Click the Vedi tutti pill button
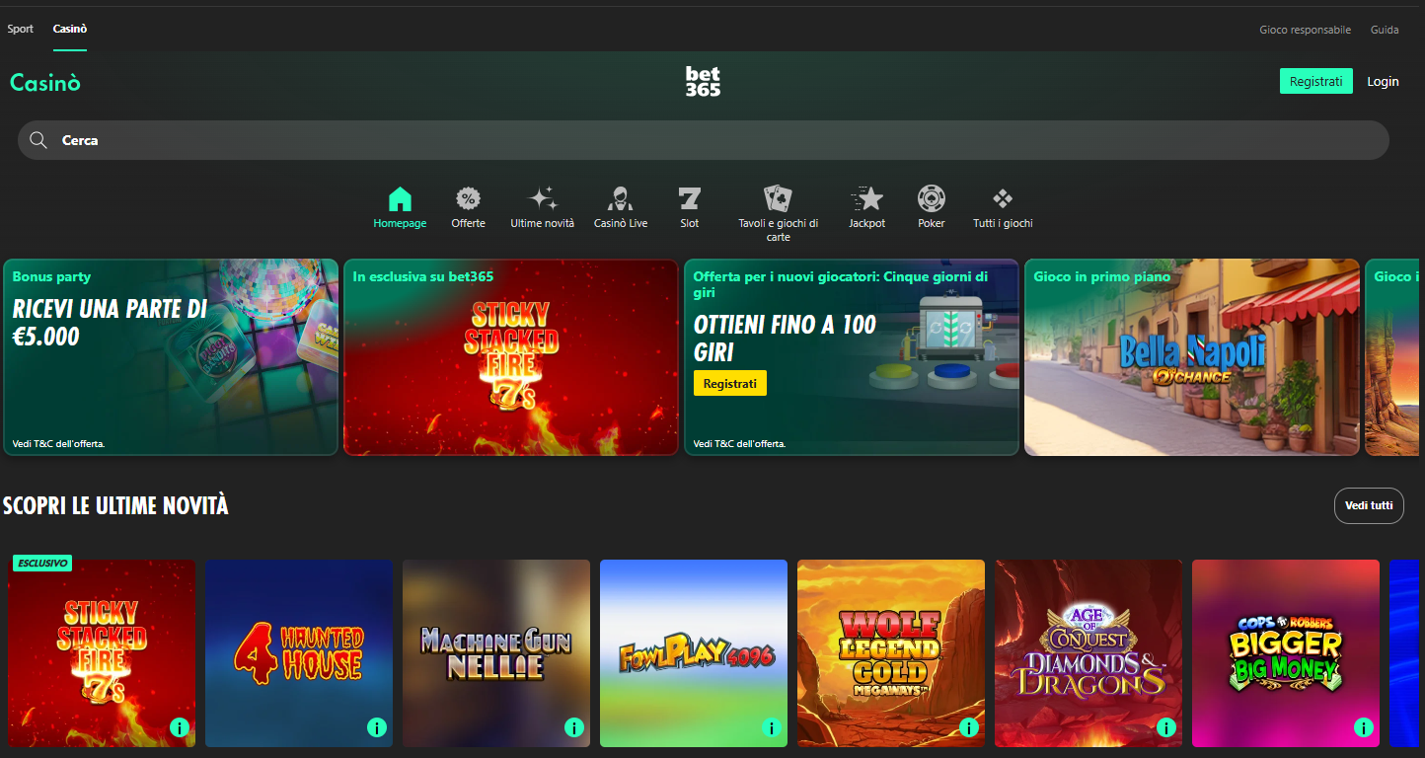1425x758 pixels. pyautogui.click(x=1369, y=505)
